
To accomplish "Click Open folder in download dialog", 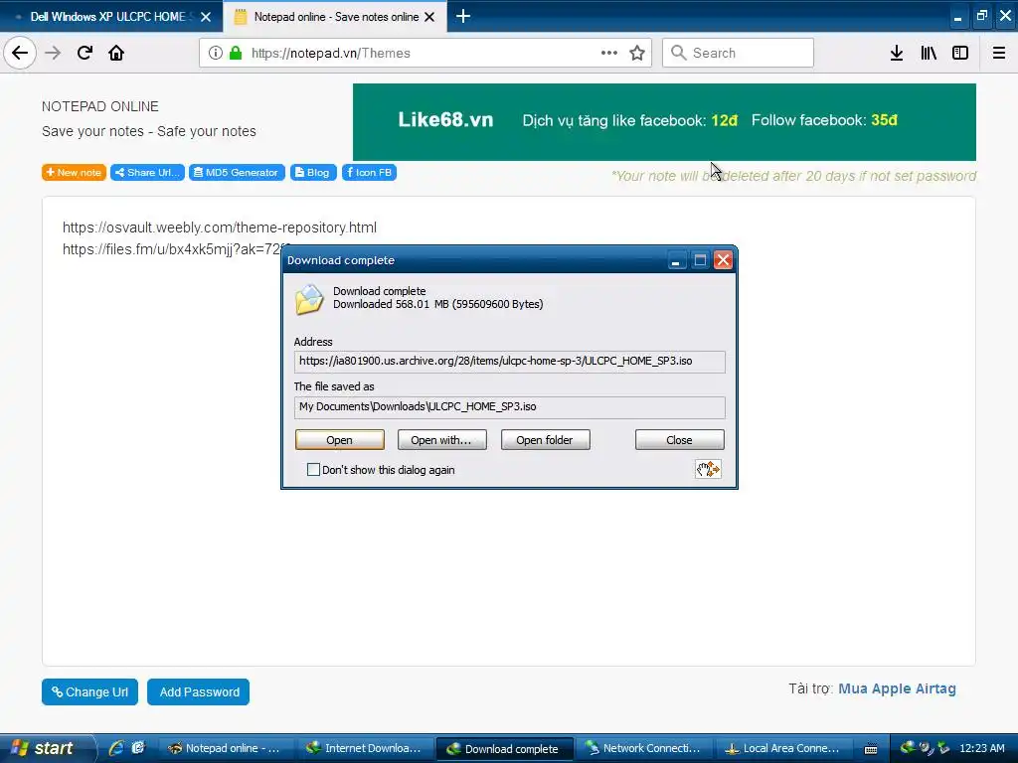I will pos(545,440).
